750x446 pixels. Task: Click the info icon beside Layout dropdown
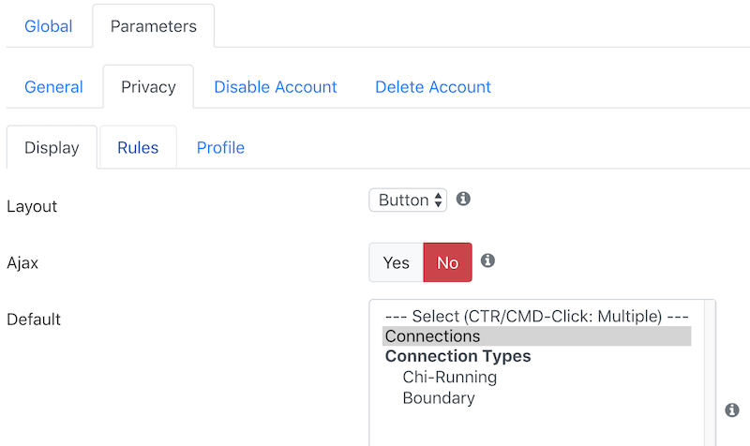(x=463, y=199)
